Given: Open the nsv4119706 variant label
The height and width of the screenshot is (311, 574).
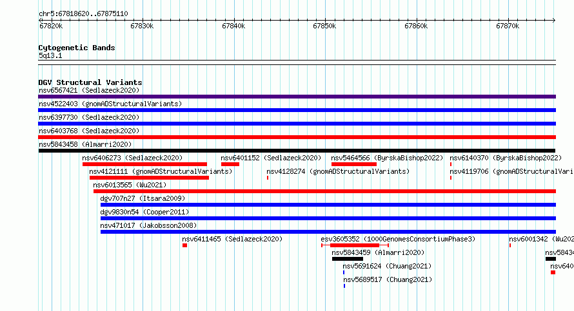Looking at the screenshot, I should (511, 171).
